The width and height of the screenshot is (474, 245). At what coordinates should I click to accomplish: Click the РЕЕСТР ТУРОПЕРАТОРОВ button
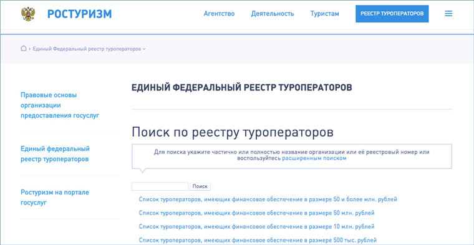click(x=392, y=14)
